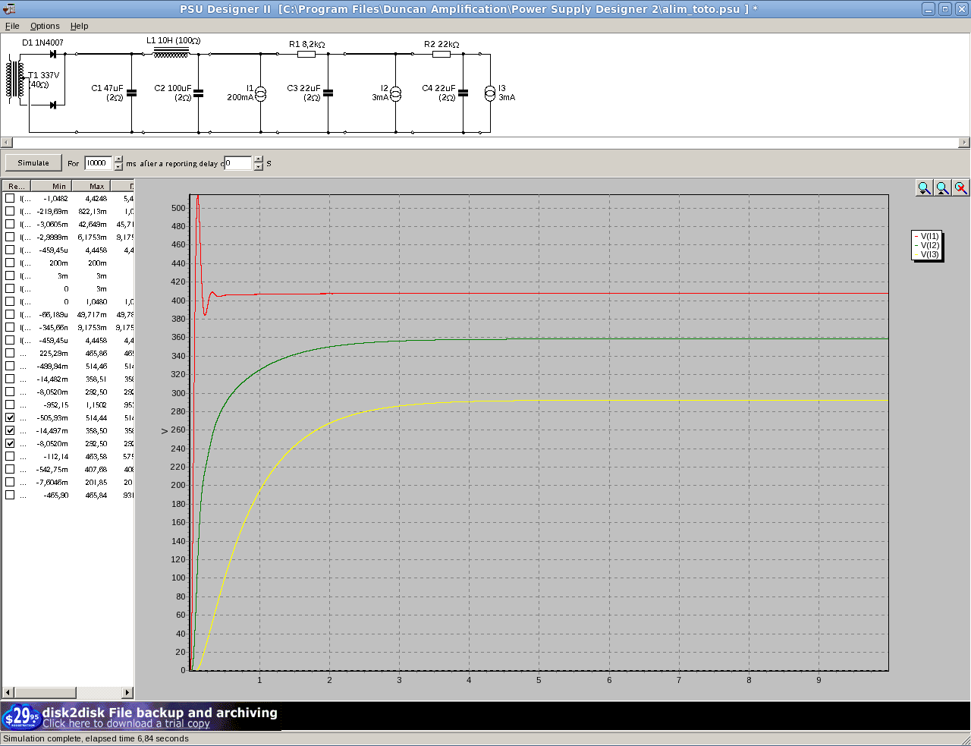Click the Min value -952,15 in results
This screenshot has height=746, width=971.
(x=55, y=404)
